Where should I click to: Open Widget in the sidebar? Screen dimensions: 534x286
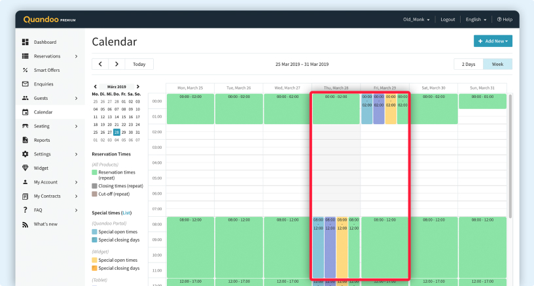click(41, 168)
